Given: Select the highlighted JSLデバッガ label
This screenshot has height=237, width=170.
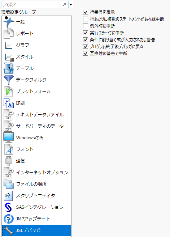Looking at the screenshot, I should point(28,230).
